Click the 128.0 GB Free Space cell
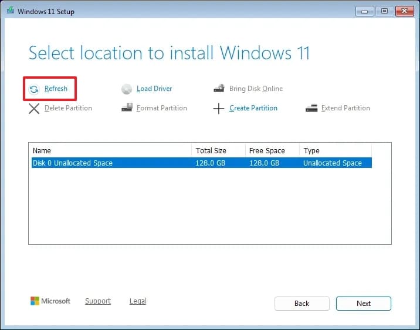This screenshot has height=330, width=420. point(264,163)
